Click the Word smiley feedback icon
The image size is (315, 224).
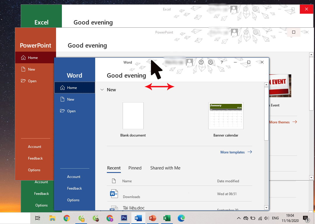pos(201,62)
